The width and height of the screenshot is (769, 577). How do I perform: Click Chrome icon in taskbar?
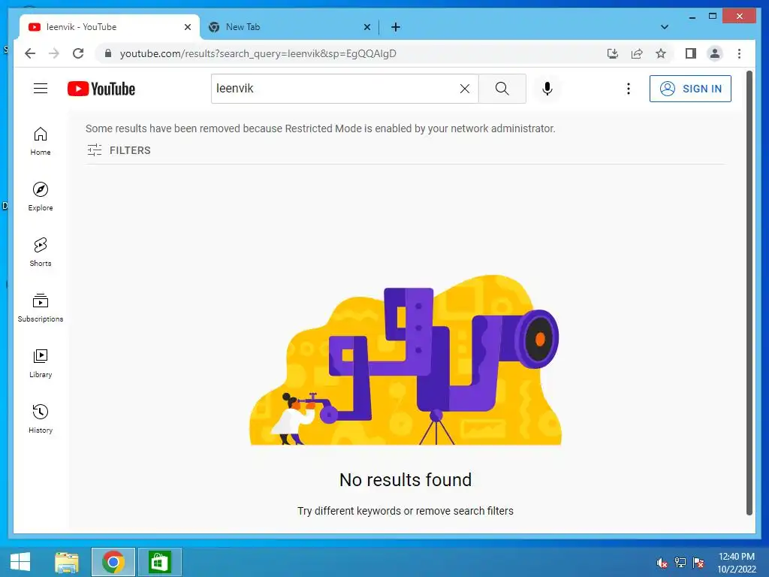(113, 562)
